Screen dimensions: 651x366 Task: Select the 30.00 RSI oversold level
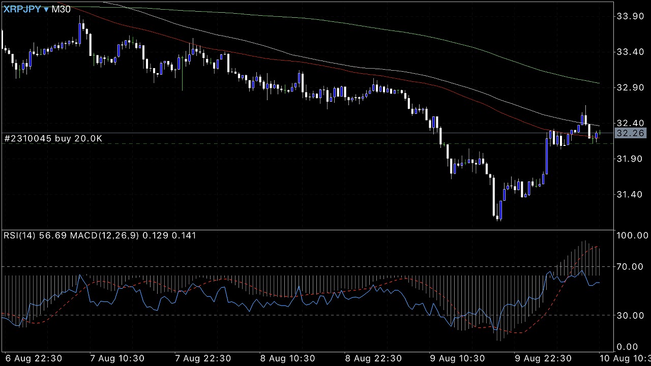(630, 315)
